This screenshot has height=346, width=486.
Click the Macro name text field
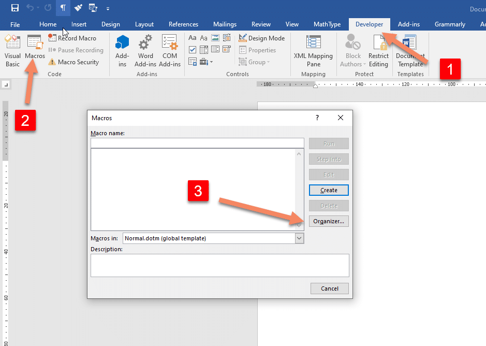coord(197,143)
